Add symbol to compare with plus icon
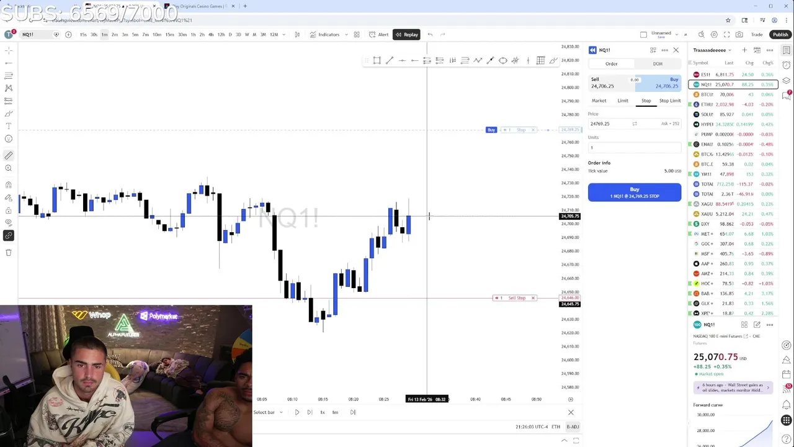This screenshot has width=794, height=447. pyautogui.click(x=68, y=35)
